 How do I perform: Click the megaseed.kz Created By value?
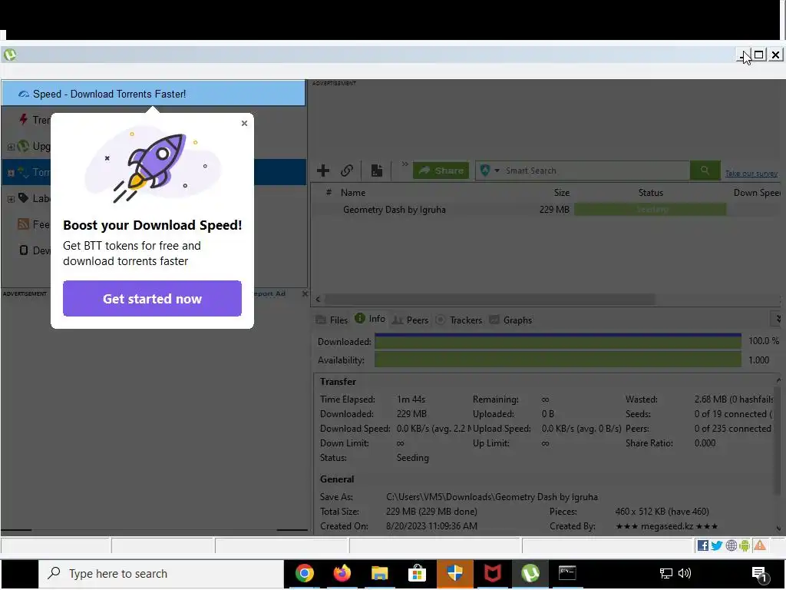pos(666,526)
